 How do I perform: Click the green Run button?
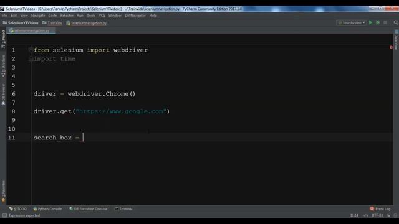click(x=370, y=22)
